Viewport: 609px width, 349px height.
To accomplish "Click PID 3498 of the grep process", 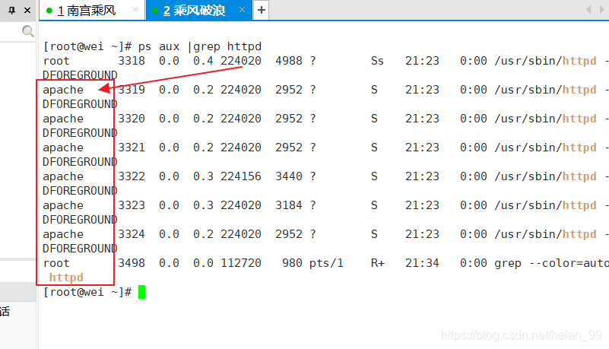I will pos(132,263).
